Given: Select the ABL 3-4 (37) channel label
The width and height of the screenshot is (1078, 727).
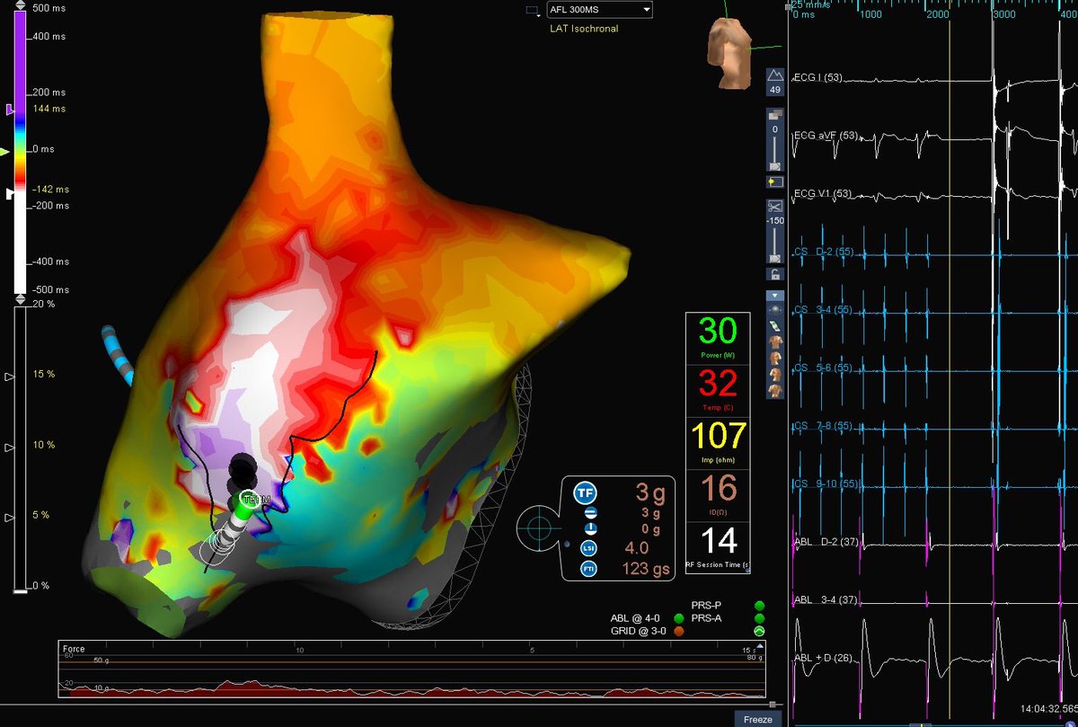Looking at the screenshot, I should point(825,599).
